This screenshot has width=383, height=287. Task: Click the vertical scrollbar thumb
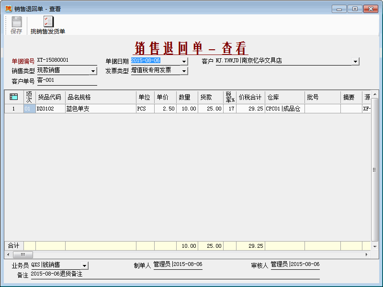375,170
